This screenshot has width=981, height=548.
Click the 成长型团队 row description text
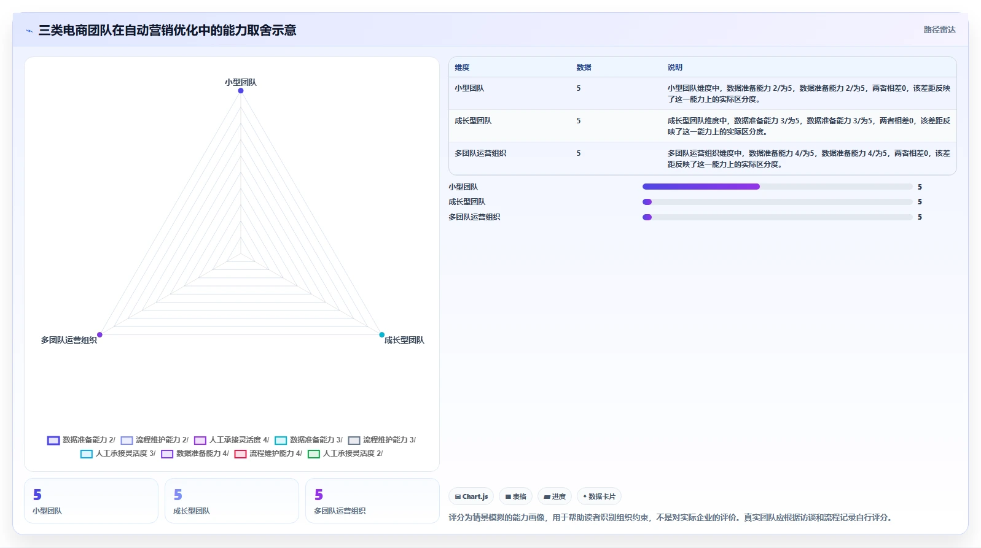click(809, 126)
